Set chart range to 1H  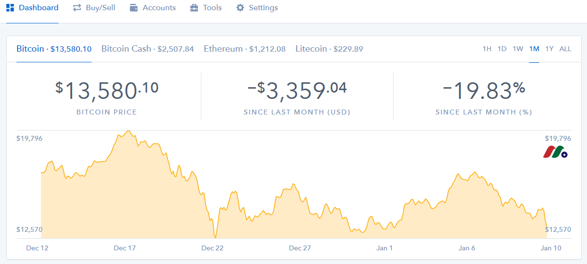487,49
